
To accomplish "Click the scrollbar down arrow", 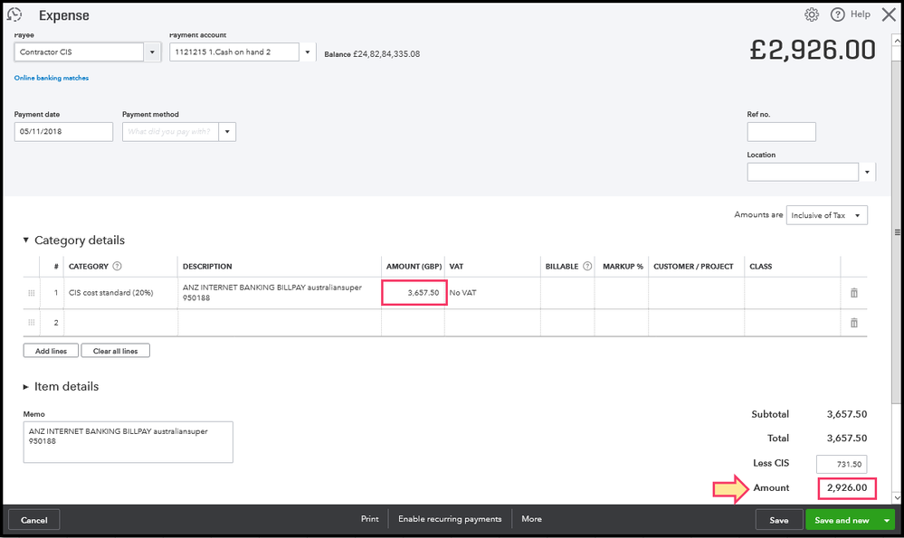I will 897,497.
